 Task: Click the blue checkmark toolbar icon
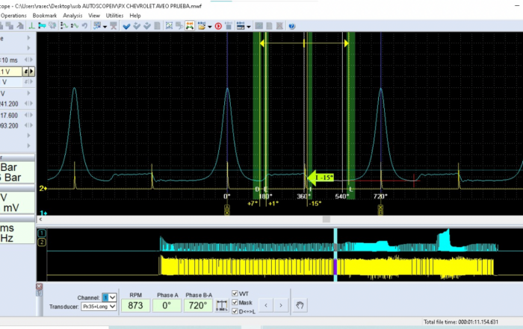pos(126,25)
